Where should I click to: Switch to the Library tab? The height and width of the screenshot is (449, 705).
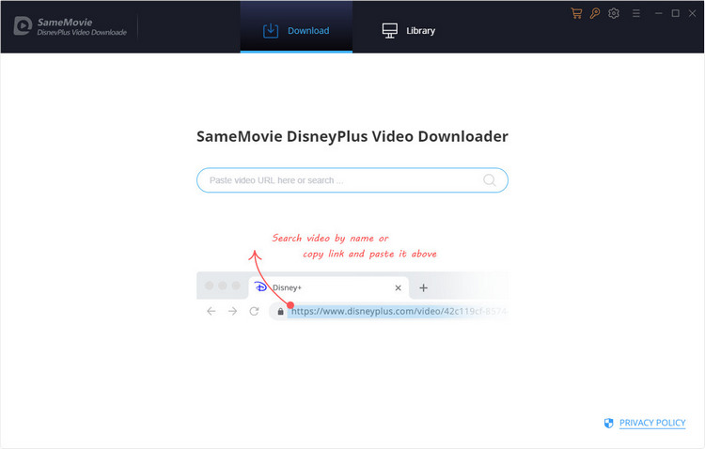coord(408,31)
